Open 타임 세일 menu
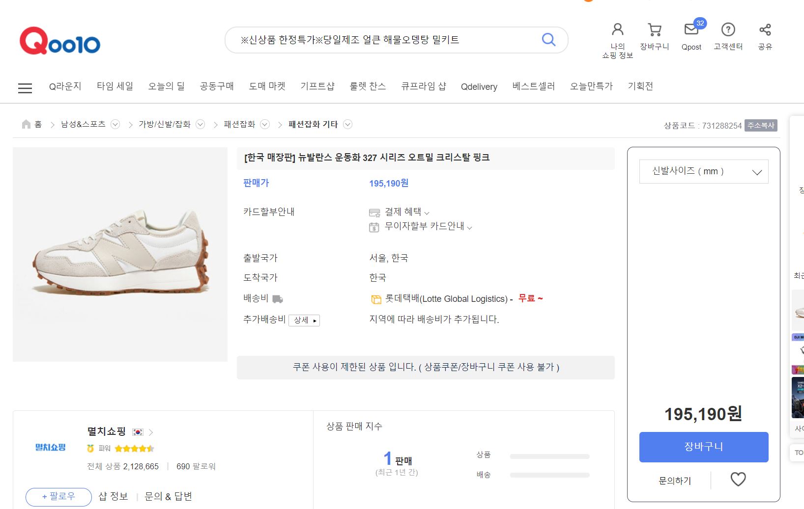Viewport: 804px width, 509px height. 115,86
